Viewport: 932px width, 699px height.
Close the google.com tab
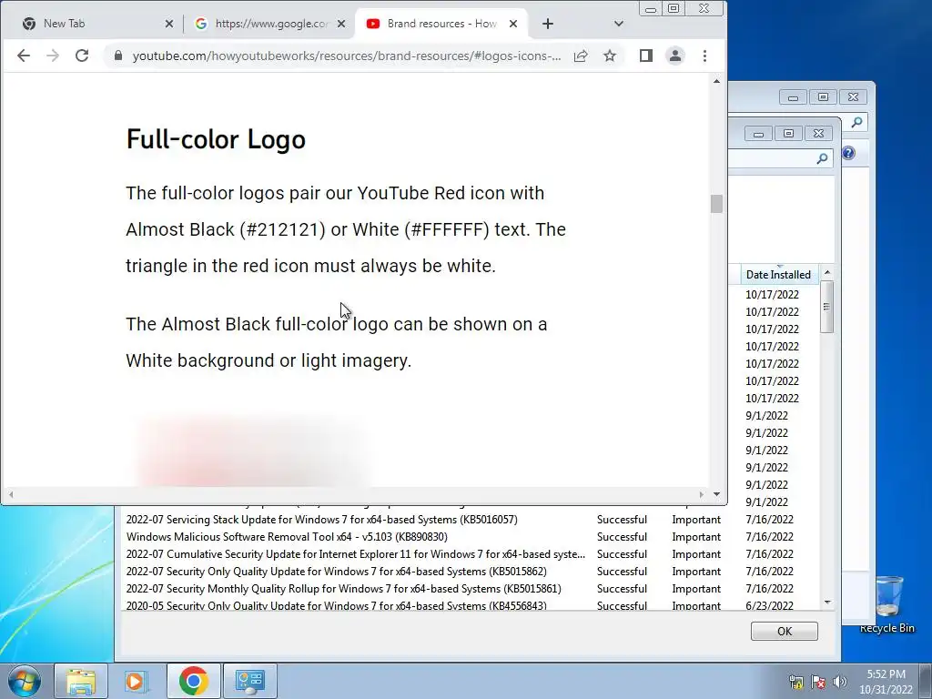341,24
